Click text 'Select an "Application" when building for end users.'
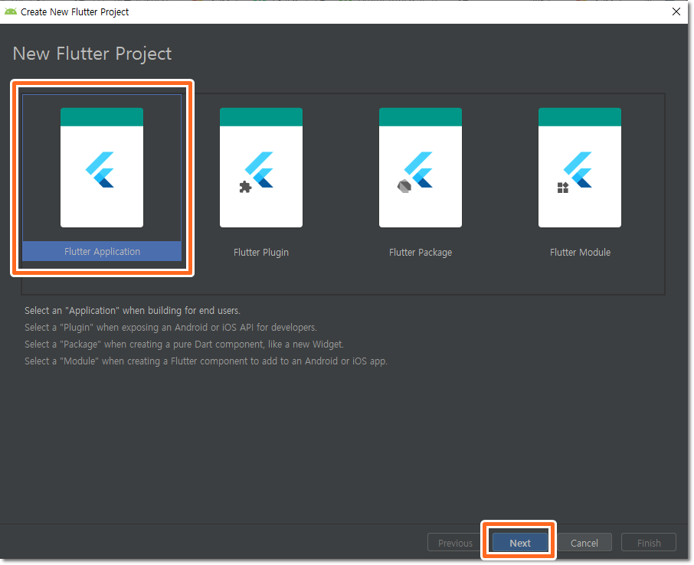 pyautogui.click(x=133, y=311)
